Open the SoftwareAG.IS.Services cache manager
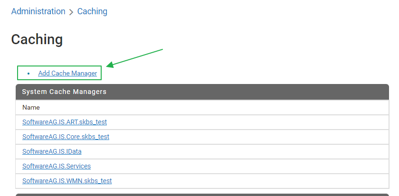Image resolution: width=399 pixels, height=196 pixels. pos(57,166)
